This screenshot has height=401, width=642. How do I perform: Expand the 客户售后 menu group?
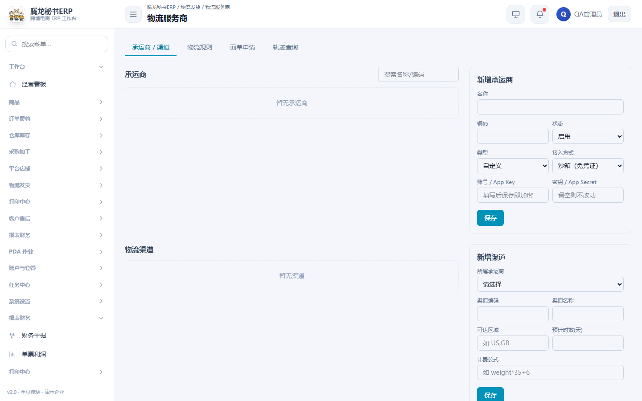(x=57, y=218)
